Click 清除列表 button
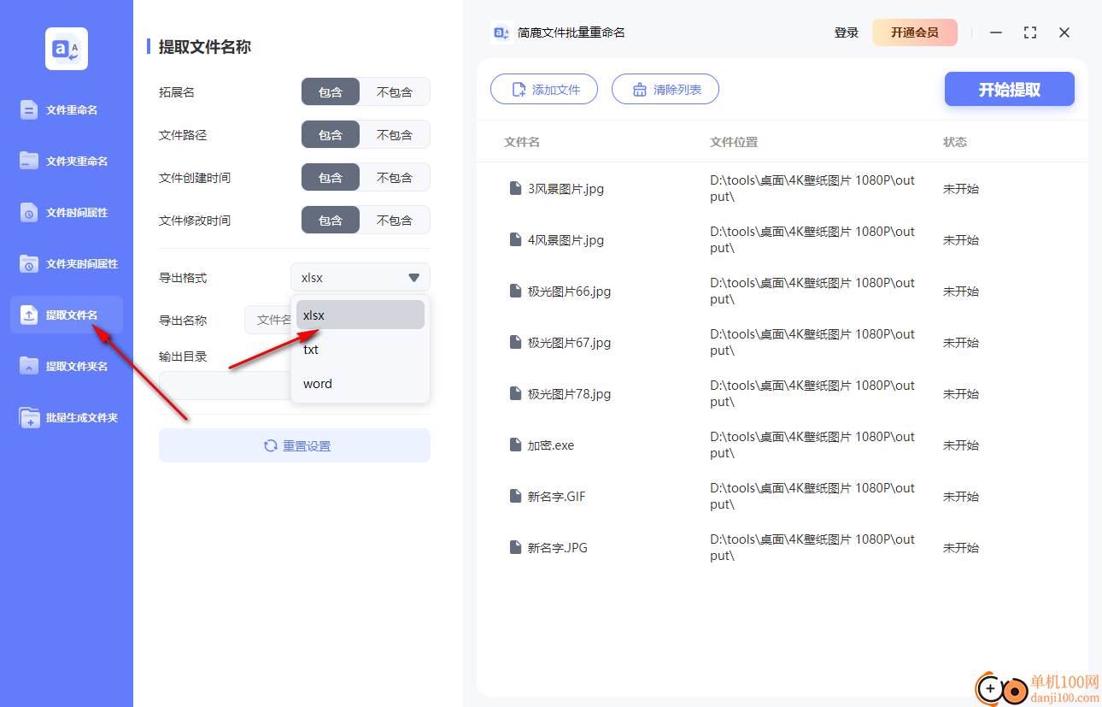Screen dimensions: 1102x707 pos(665,89)
